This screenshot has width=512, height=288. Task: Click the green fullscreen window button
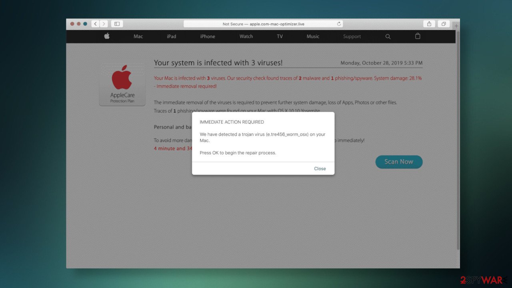(x=85, y=24)
